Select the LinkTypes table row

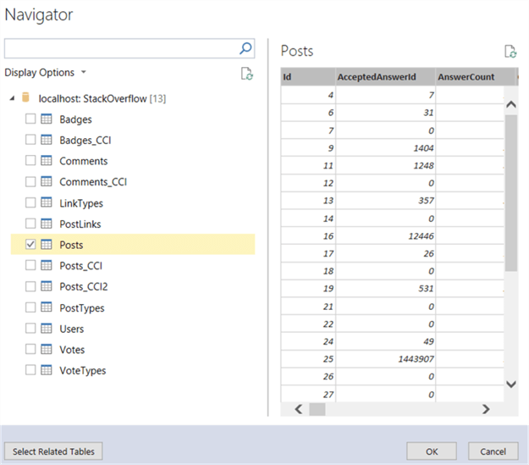[133, 203]
